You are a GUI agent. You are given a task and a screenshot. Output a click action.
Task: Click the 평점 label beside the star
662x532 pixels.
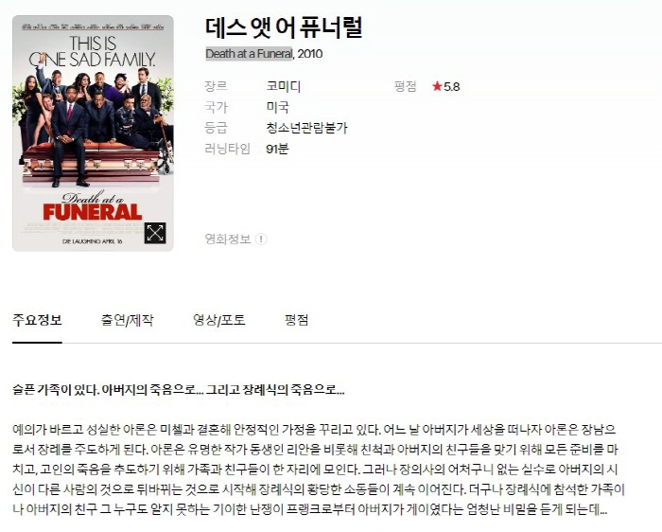point(406,86)
